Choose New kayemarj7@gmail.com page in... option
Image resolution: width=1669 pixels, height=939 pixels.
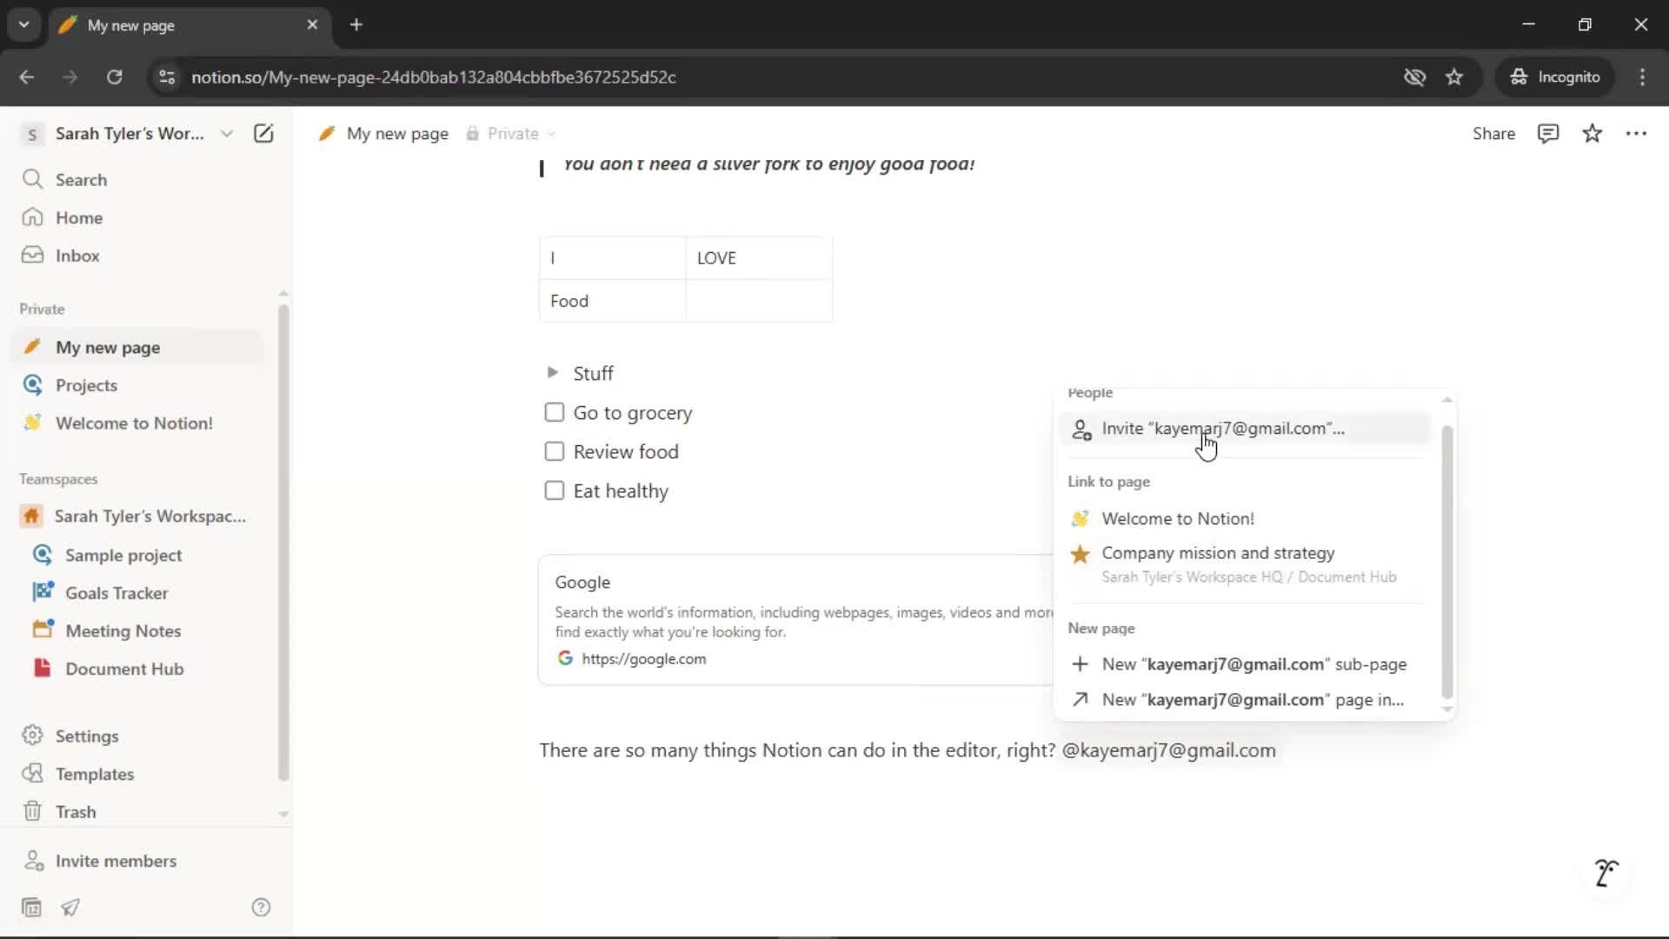coord(1245,700)
